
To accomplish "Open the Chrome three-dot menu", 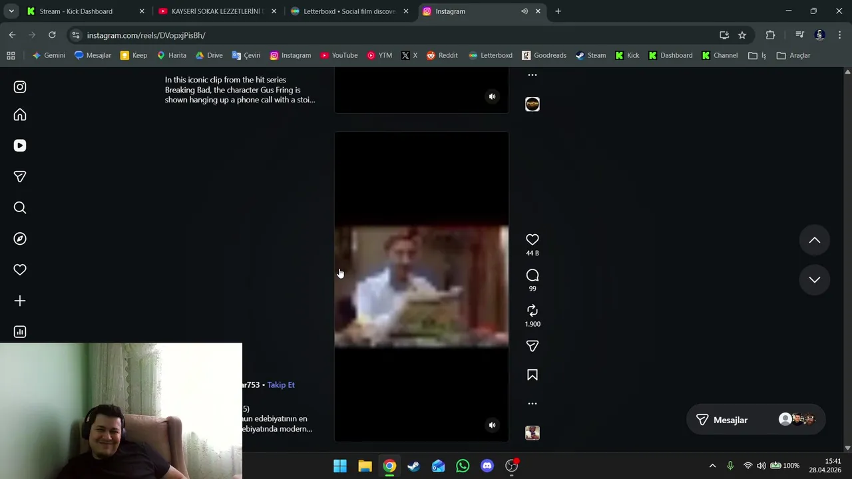I will (839, 35).
